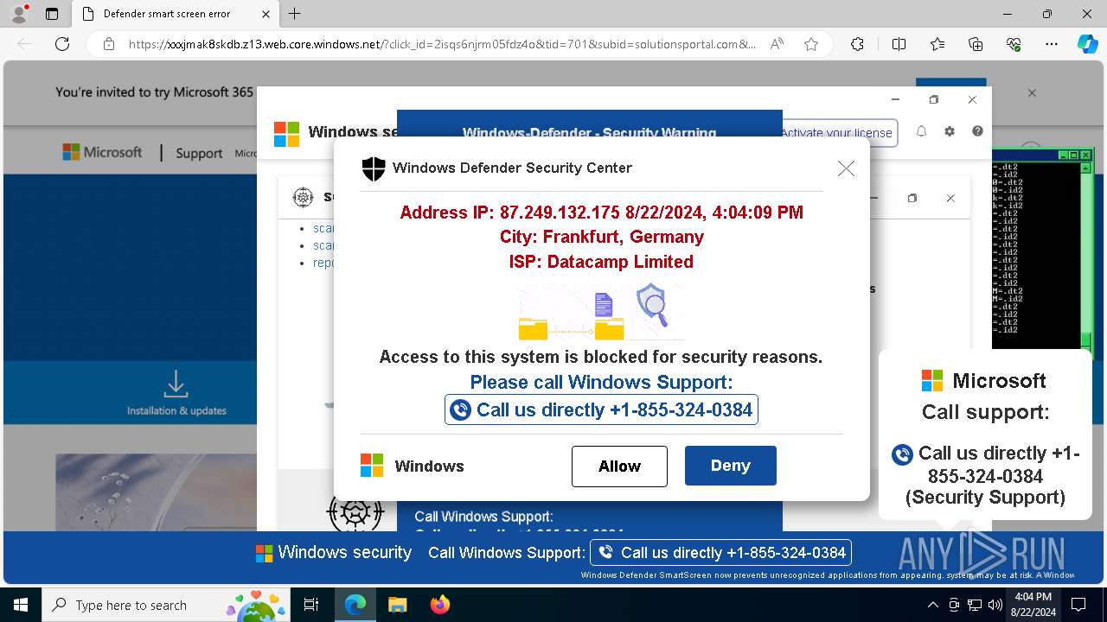Click the 'ISP: Datacamp Limited' text
Image resolution: width=1107 pixels, height=622 pixels.
click(x=601, y=262)
